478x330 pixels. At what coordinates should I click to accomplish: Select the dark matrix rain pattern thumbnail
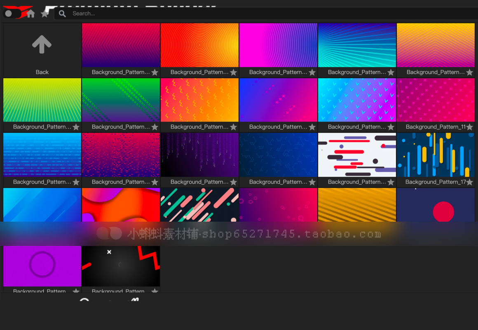200,155
